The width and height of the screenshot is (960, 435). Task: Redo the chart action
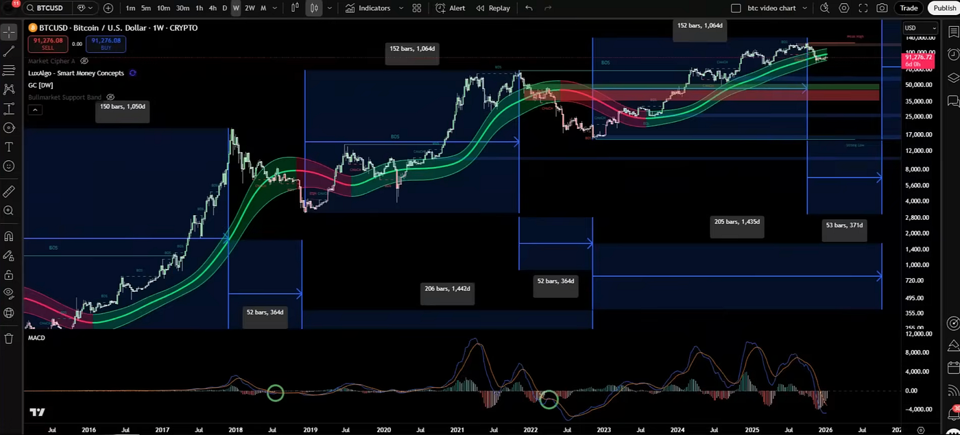pyautogui.click(x=548, y=8)
